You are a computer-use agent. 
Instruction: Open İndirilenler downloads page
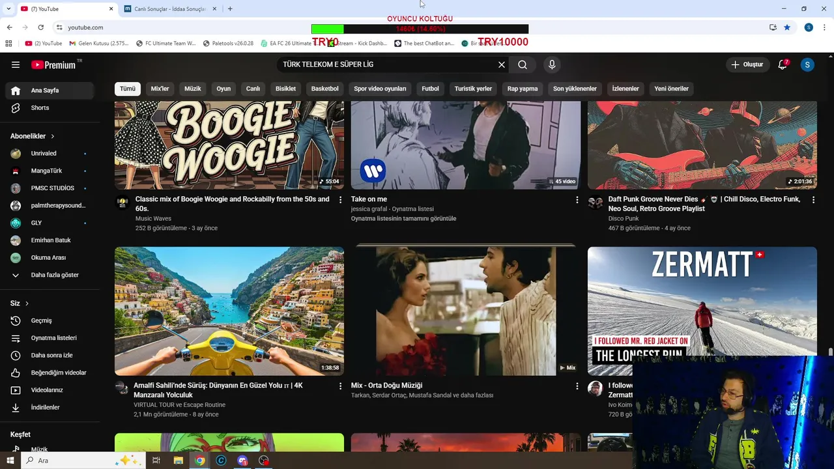(x=50, y=407)
